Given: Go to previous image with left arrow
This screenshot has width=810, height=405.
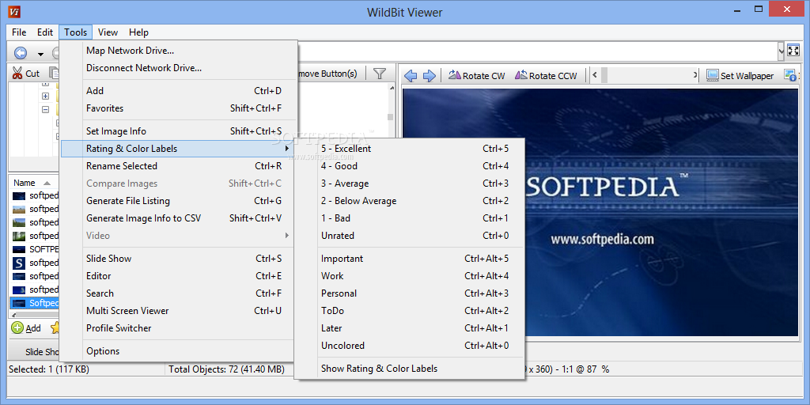Looking at the screenshot, I should [411, 76].
